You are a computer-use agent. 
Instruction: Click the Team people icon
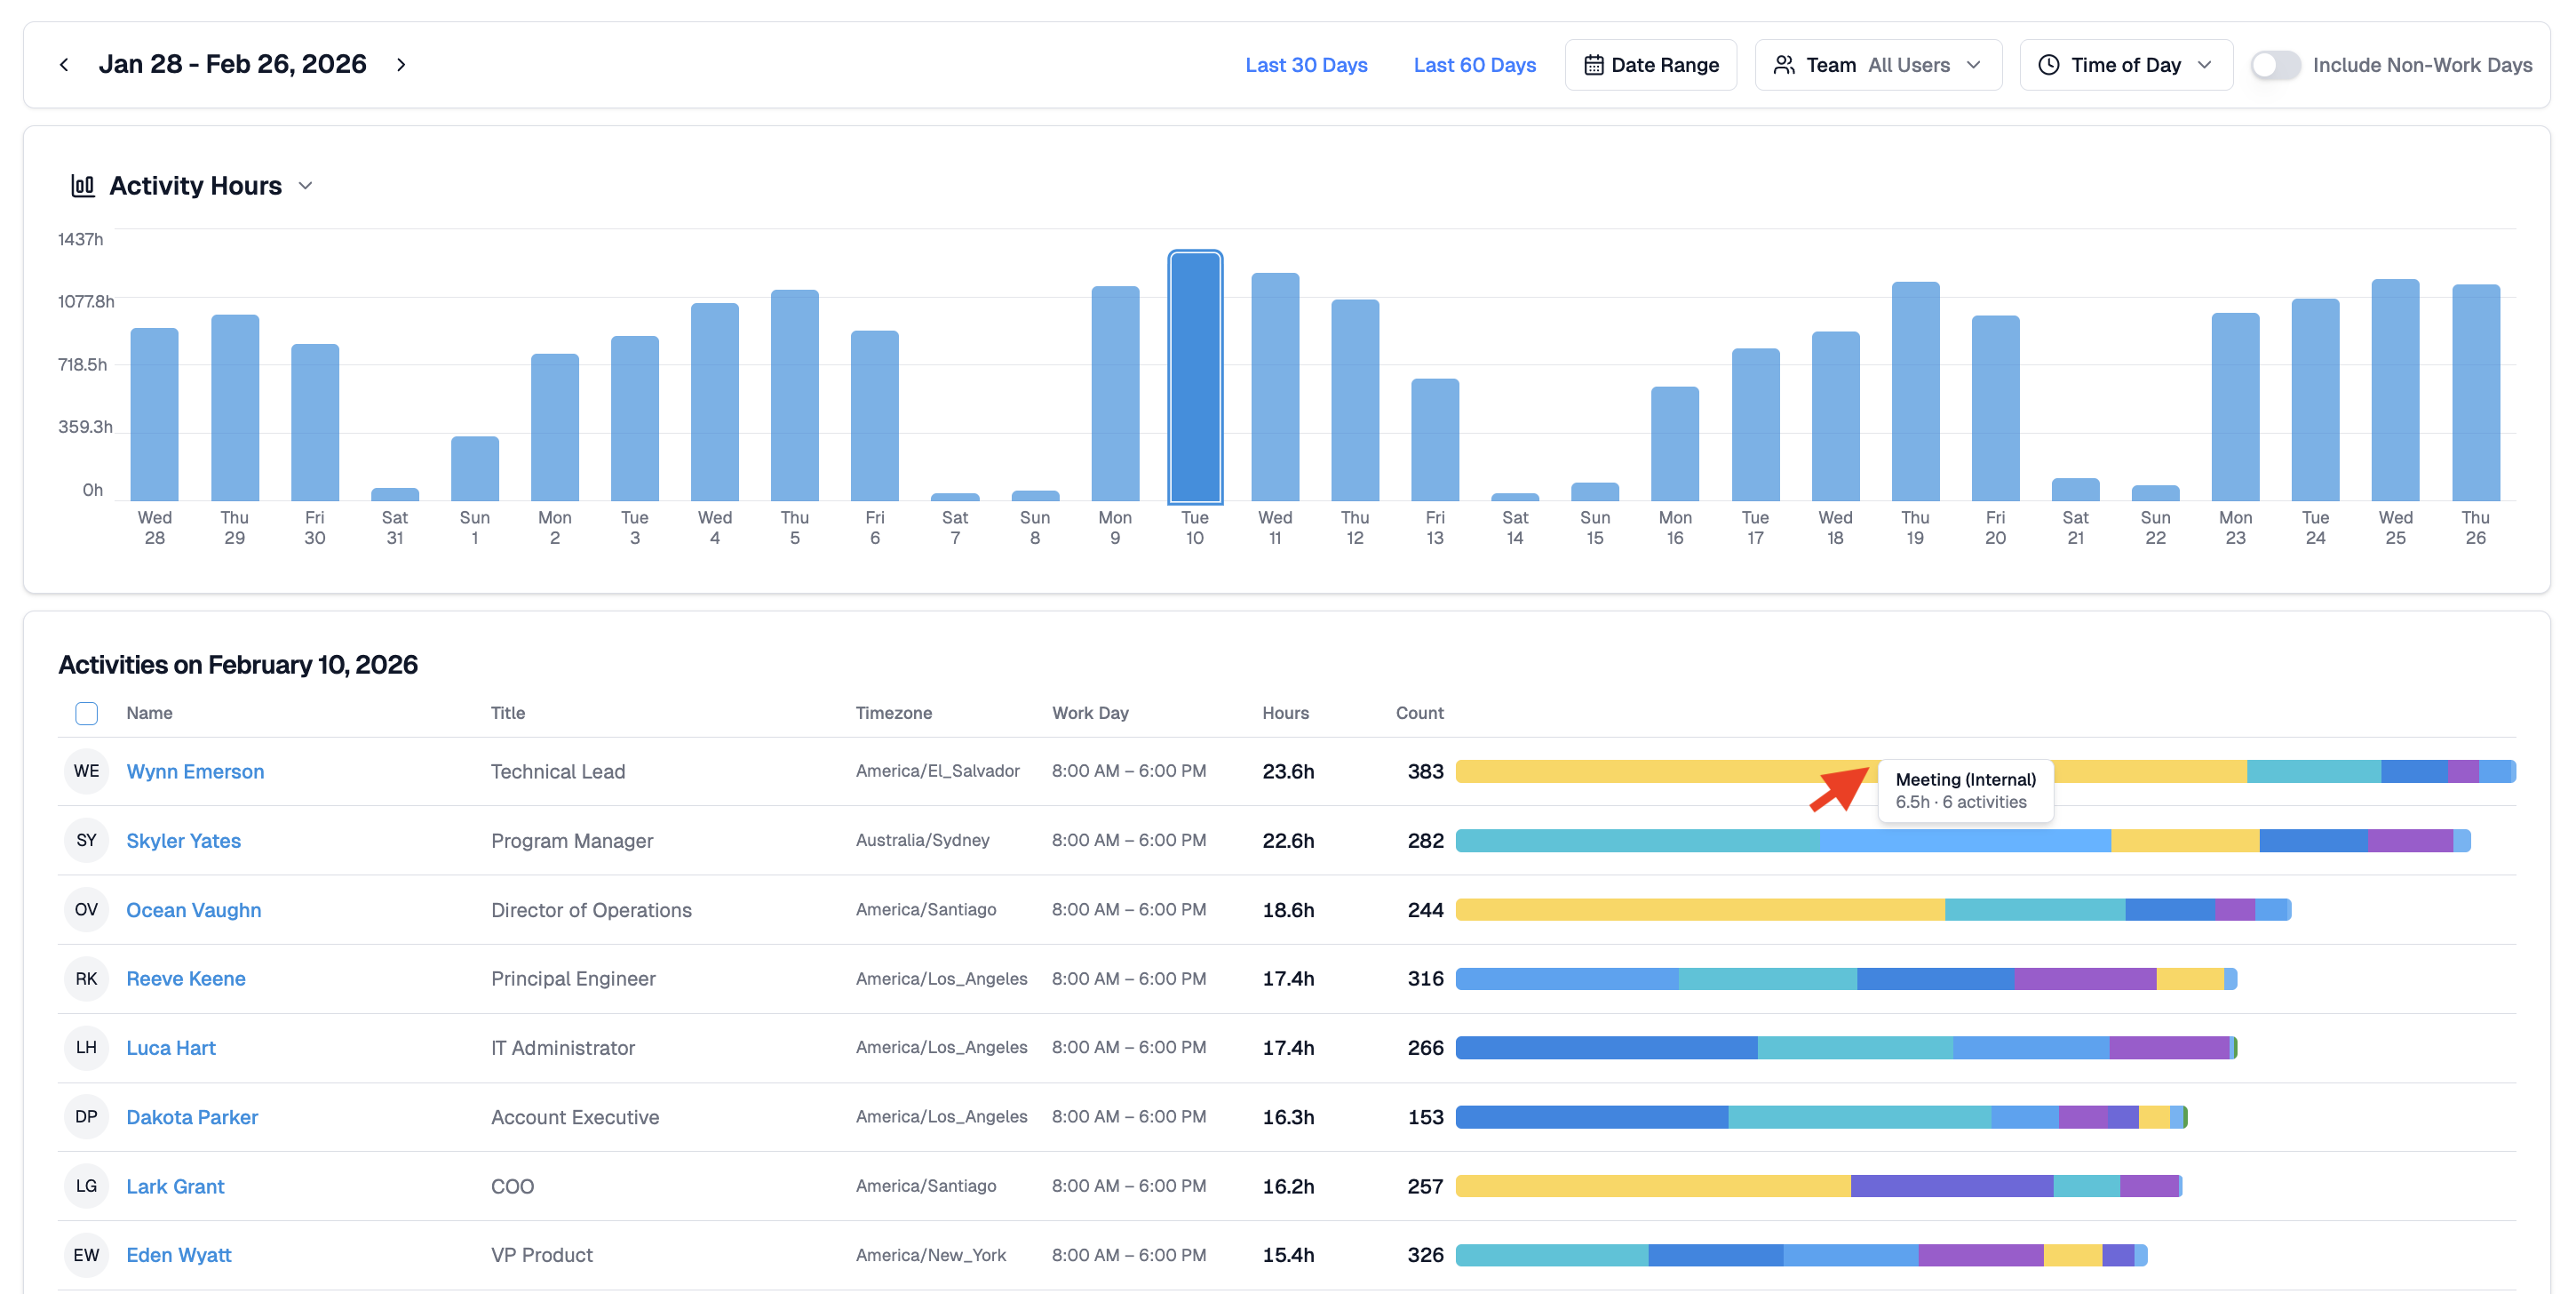[1783, 65]
